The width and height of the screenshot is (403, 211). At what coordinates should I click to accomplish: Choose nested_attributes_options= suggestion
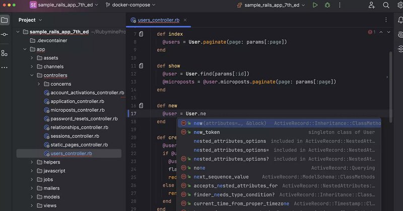280,150
